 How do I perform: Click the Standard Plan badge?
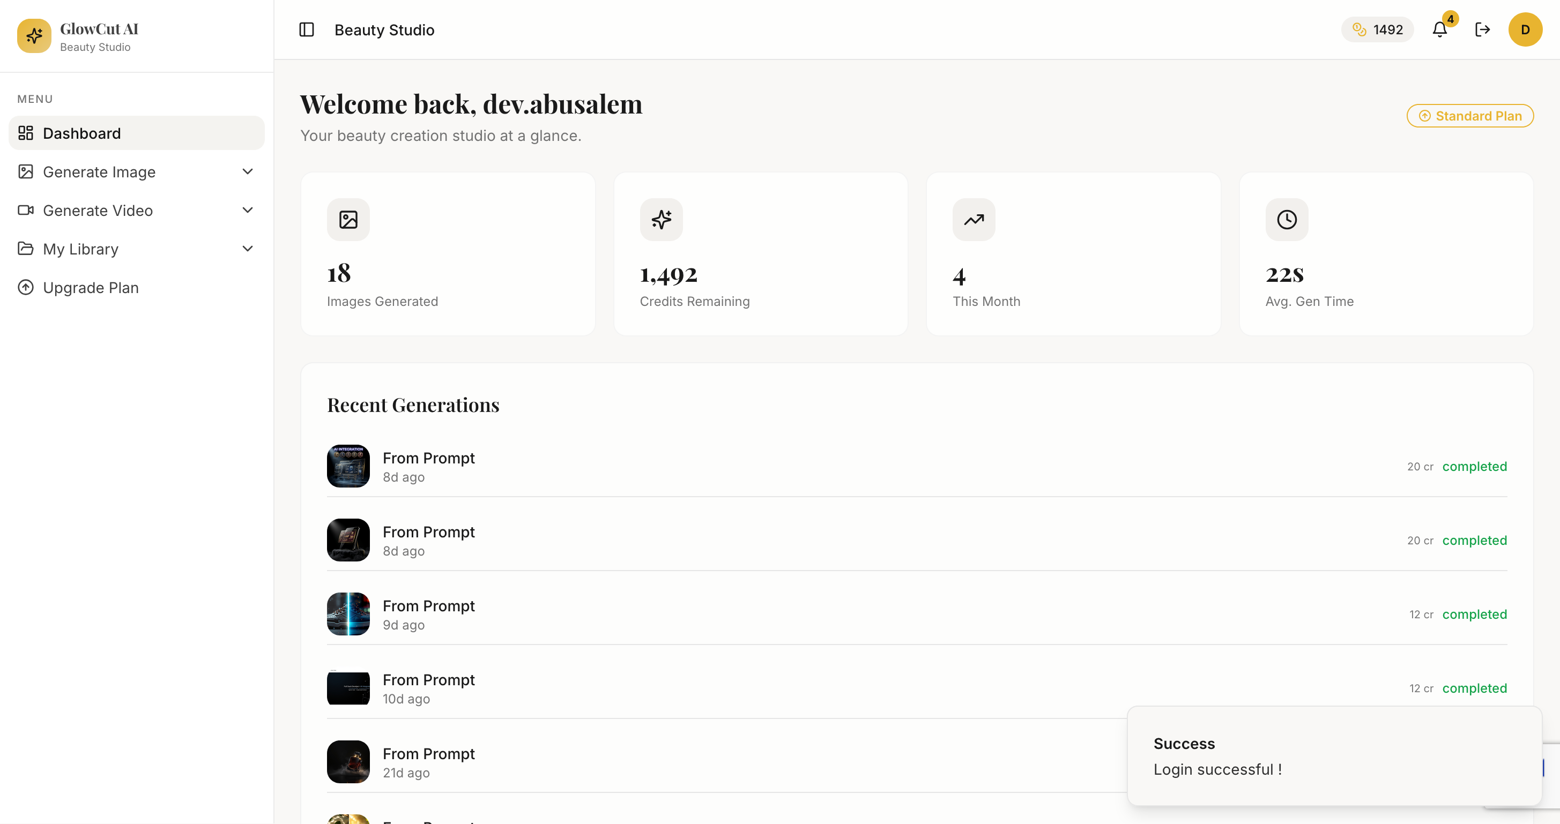[1470, 116]
